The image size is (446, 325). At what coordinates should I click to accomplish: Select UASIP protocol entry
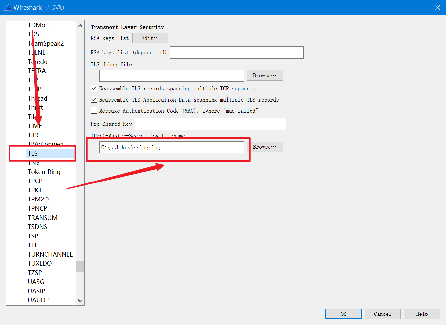tap(37, 291)
